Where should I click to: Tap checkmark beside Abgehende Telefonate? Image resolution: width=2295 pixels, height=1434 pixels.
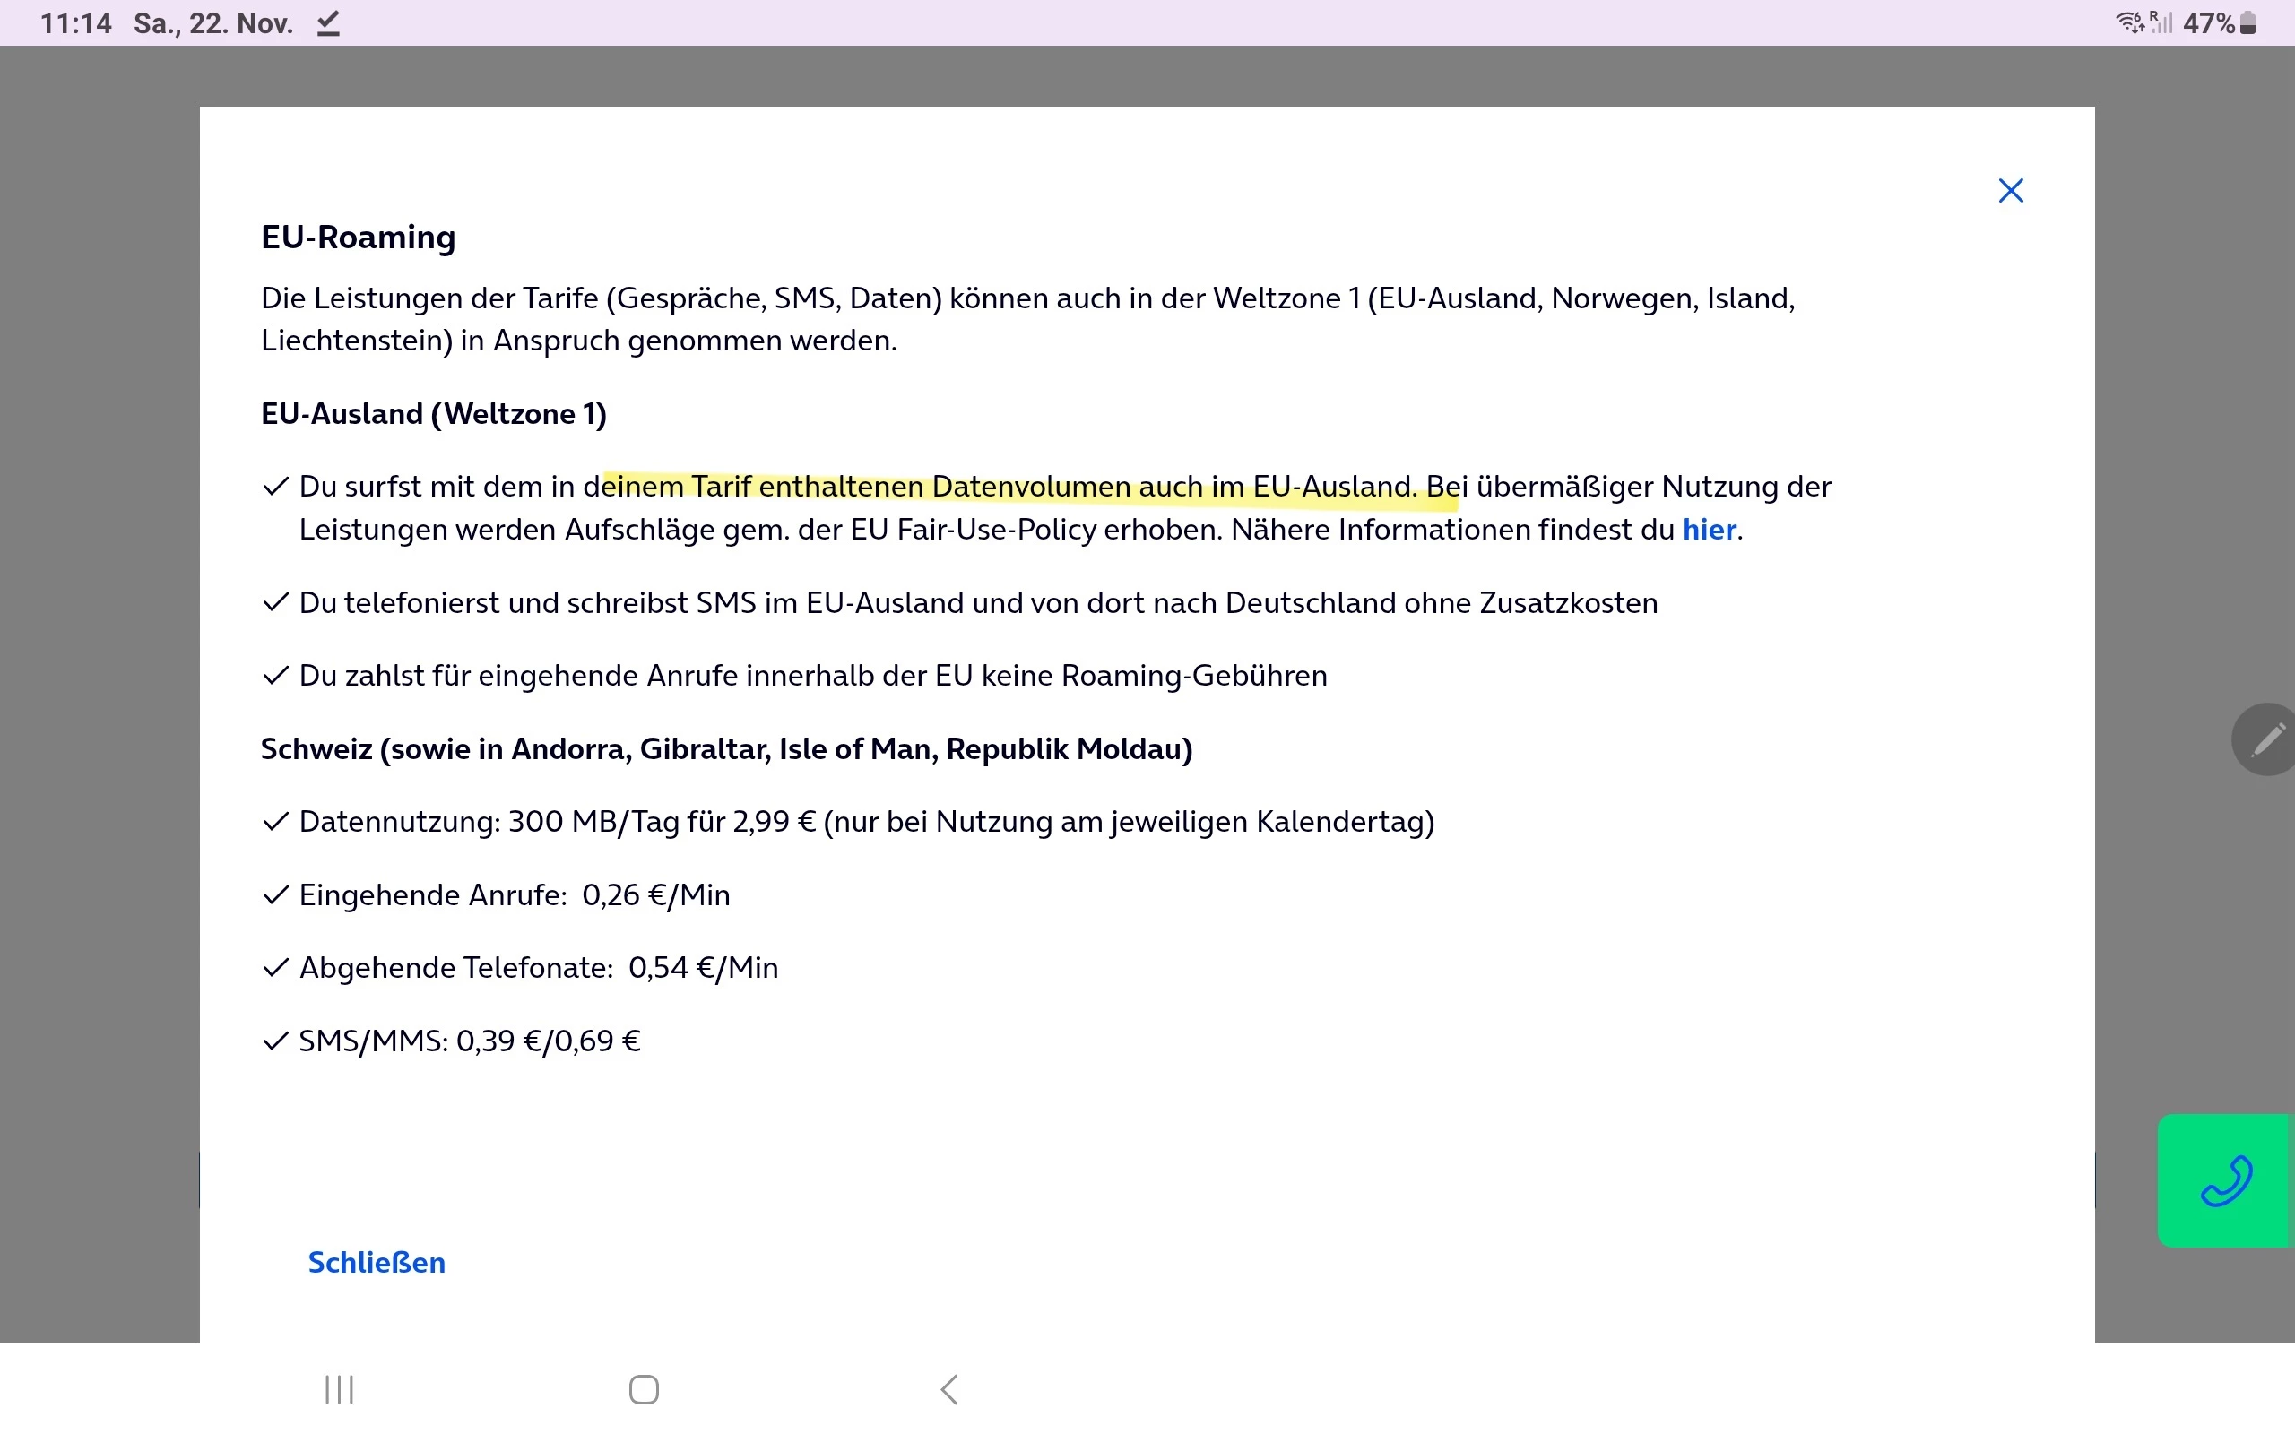(x=275, y=967)
